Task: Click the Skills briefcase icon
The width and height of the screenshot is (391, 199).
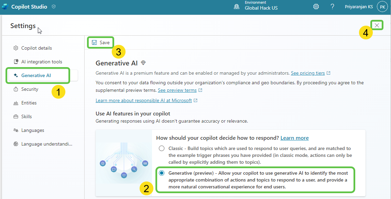Action: pyautogui.click(x=15, y=116)
